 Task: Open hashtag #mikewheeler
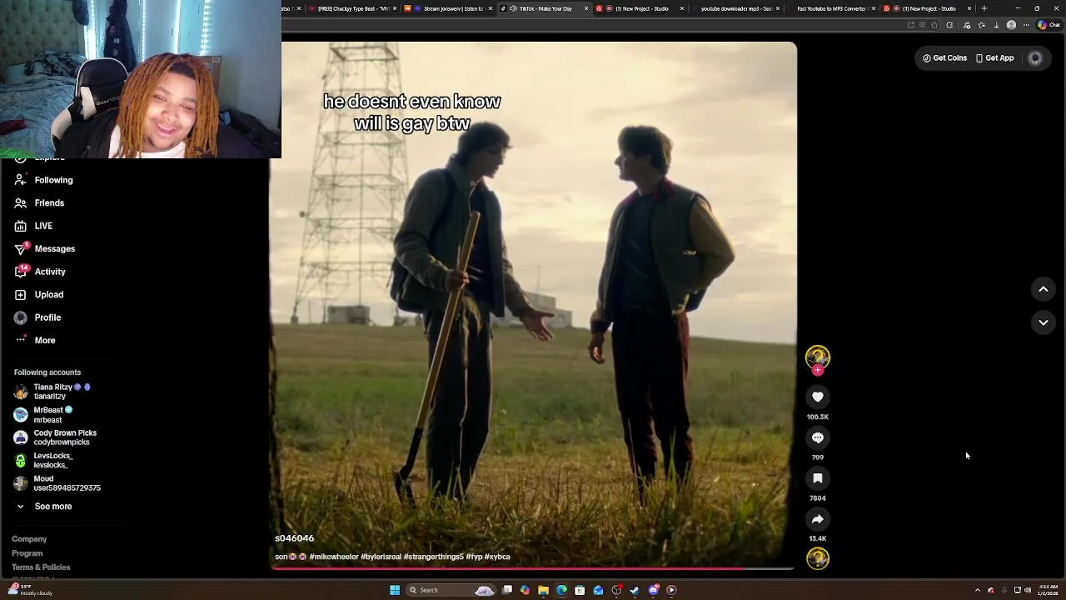pos(334,557)
